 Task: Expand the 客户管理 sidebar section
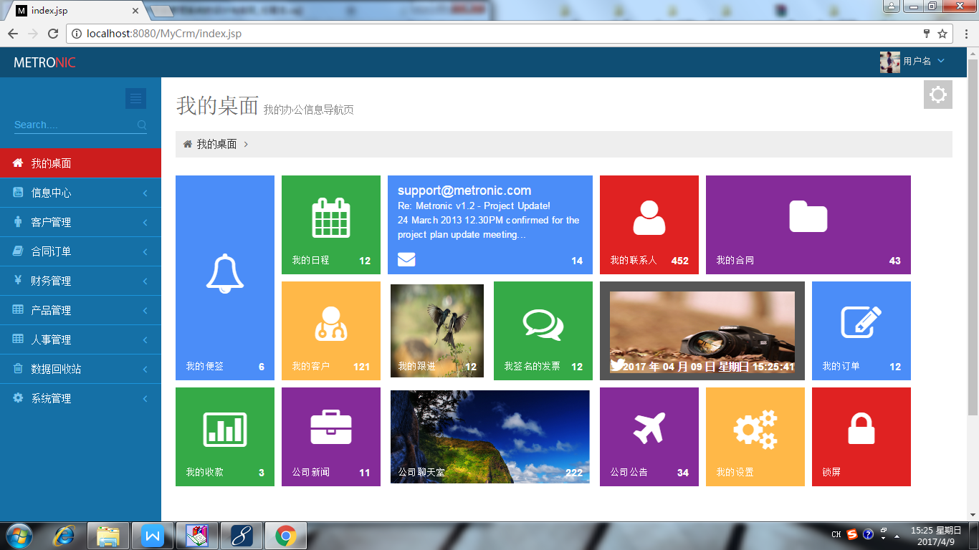point(80,222)
